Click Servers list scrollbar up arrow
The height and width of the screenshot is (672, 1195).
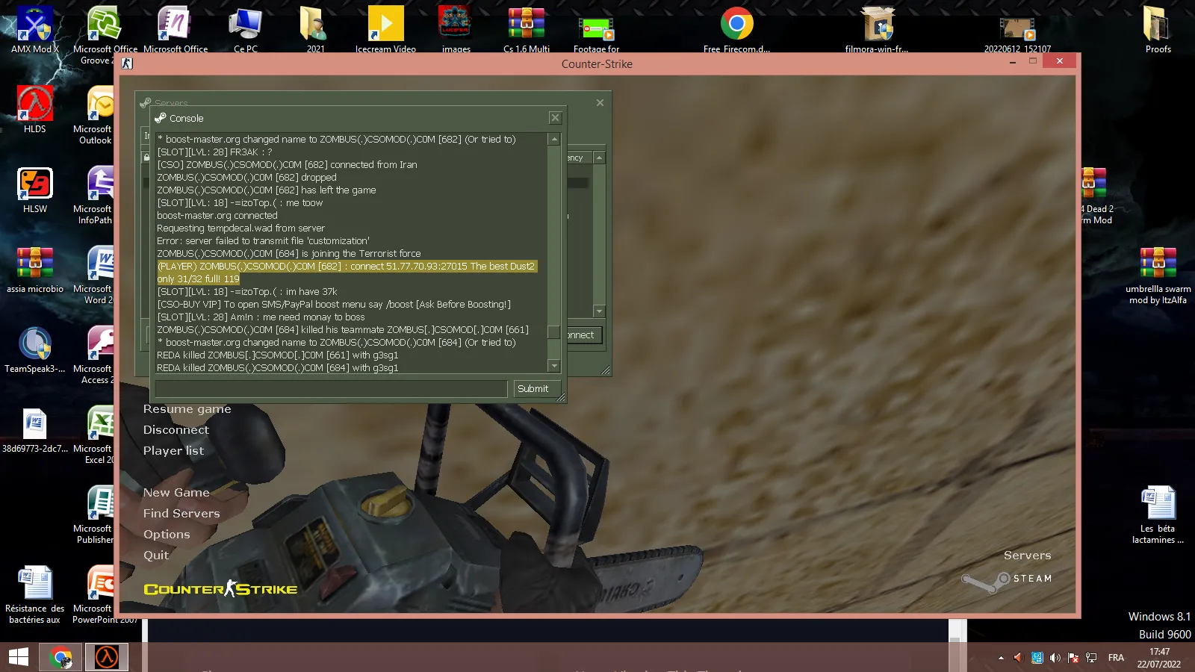tap(599, 158)
